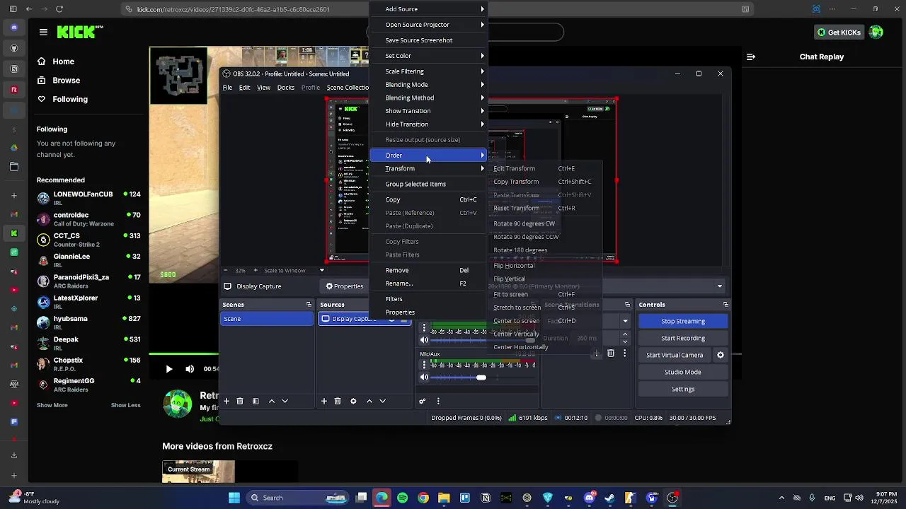Open the green user avatar menu
Screen dimensions: 906x509
point(876,32)
